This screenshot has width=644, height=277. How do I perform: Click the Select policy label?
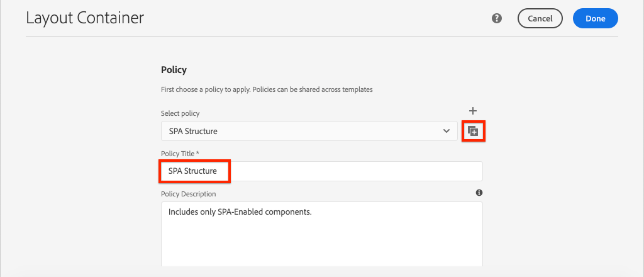point(180,113)
